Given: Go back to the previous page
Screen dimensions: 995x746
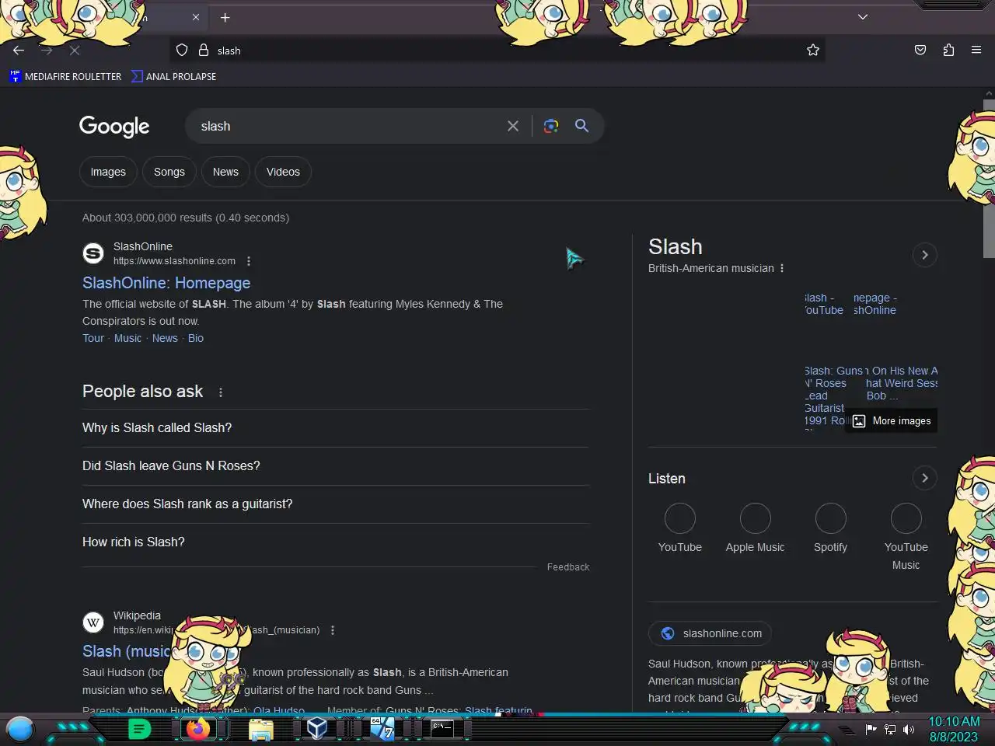Looking at the screenshot, I should pos(19,50).
